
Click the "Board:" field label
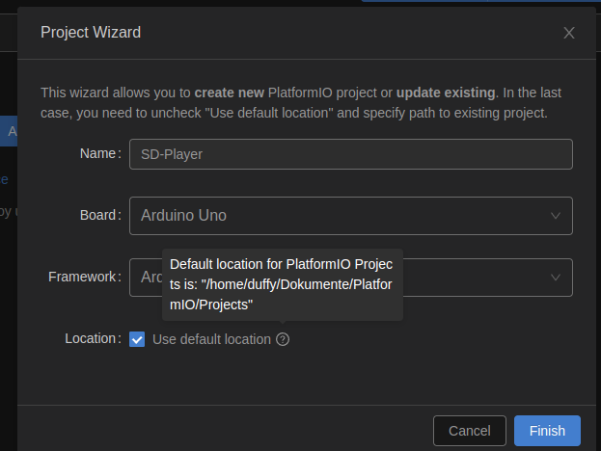(x=98, y=216)
